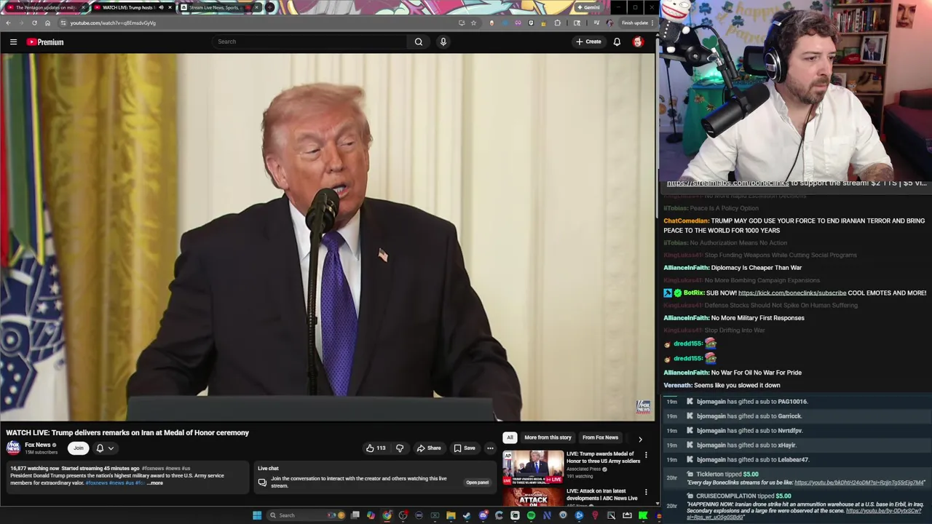Join the Fox News channel membership

pos(78,448)
